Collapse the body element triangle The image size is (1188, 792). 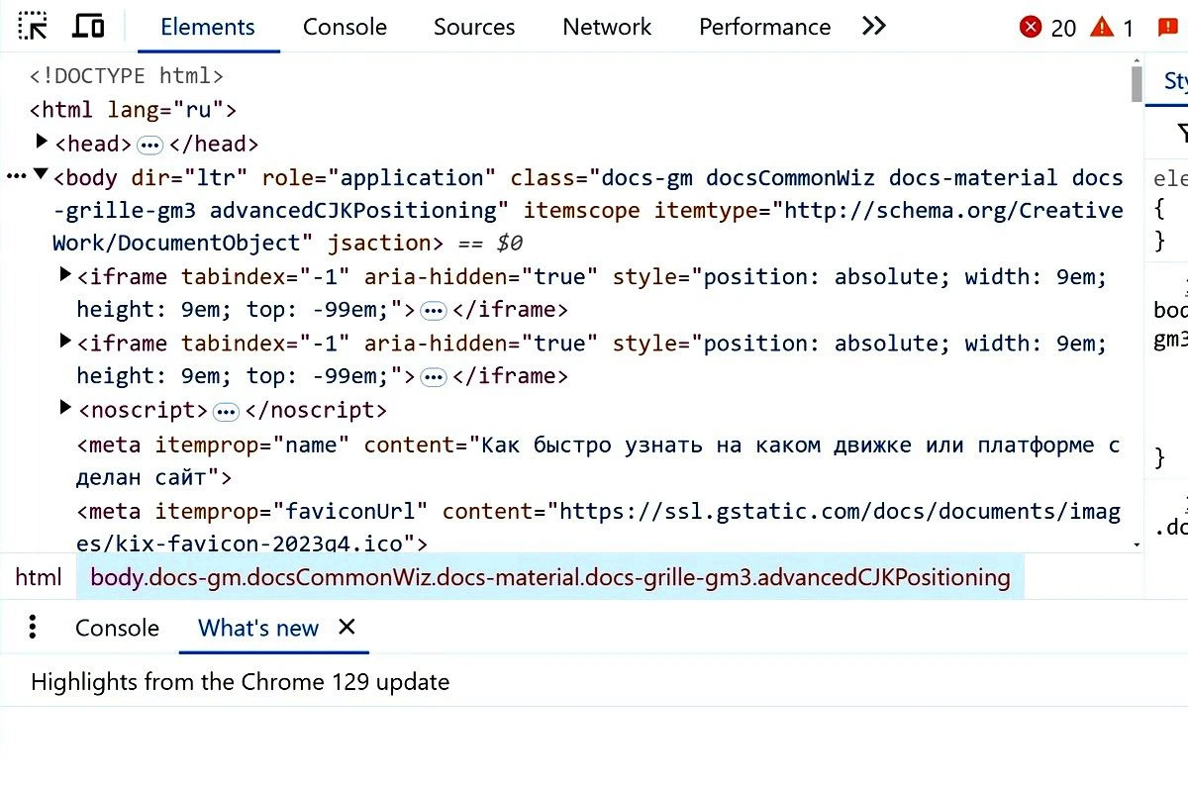pyautogui.click(x=41, y=176)
